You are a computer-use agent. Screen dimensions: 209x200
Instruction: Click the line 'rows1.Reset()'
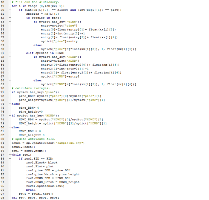point(23,147)
